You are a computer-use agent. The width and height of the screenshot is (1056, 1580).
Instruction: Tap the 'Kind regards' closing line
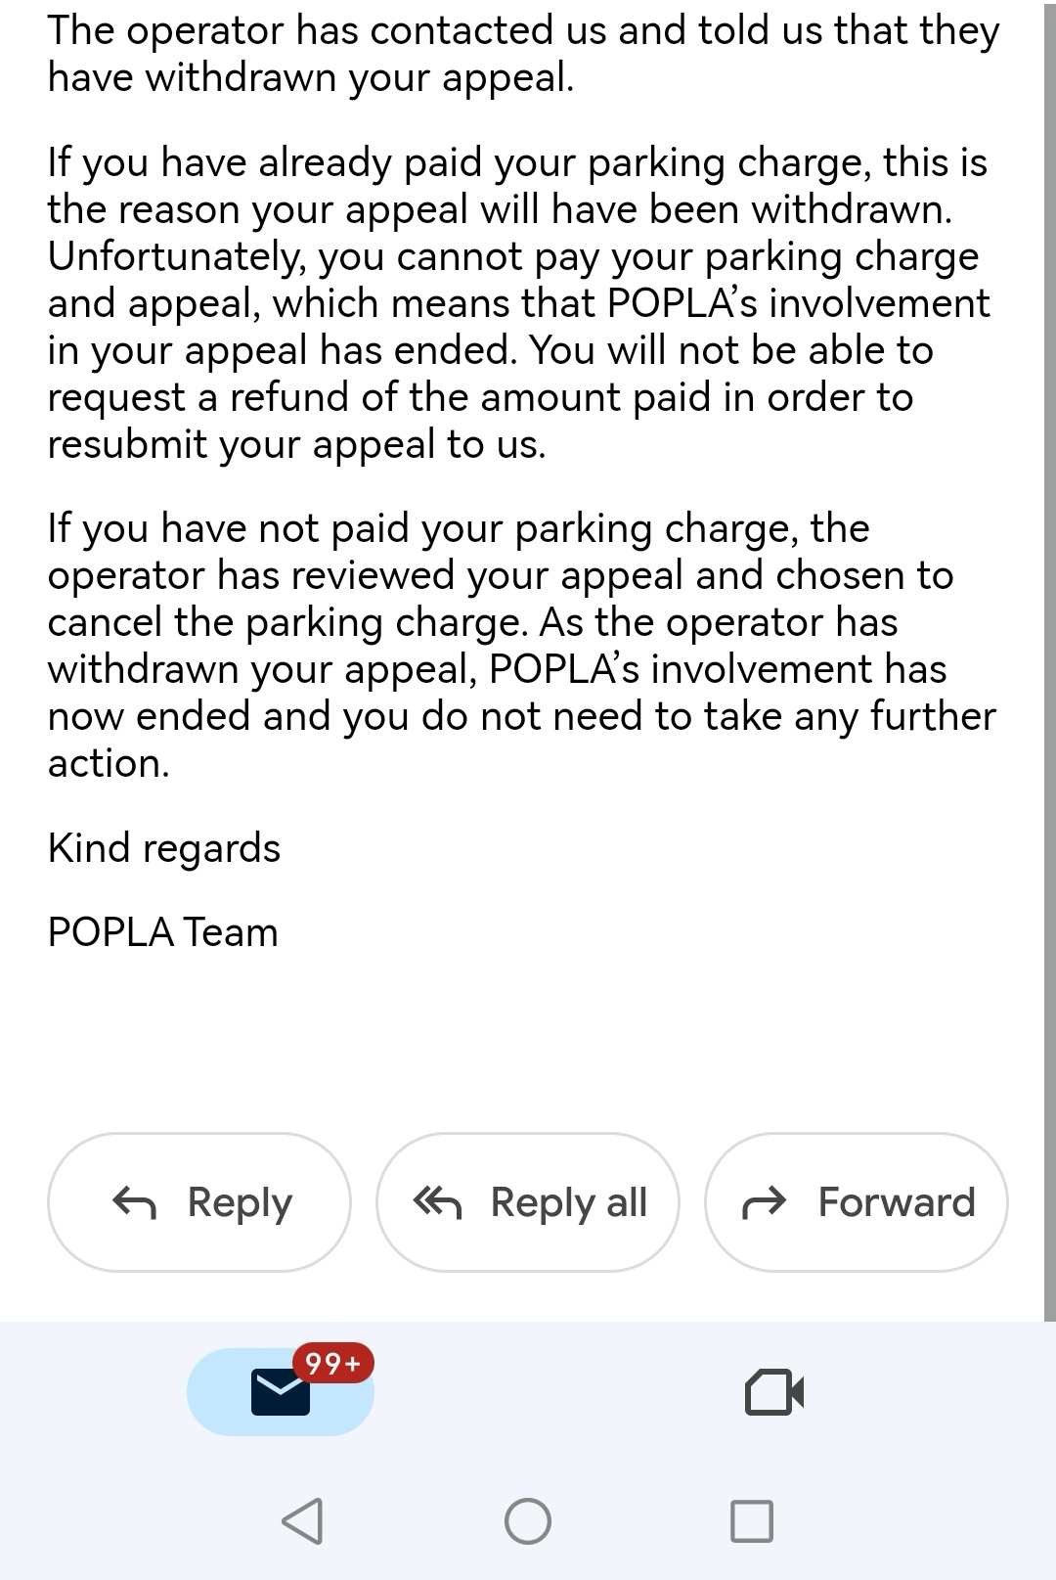click(164, 848)
